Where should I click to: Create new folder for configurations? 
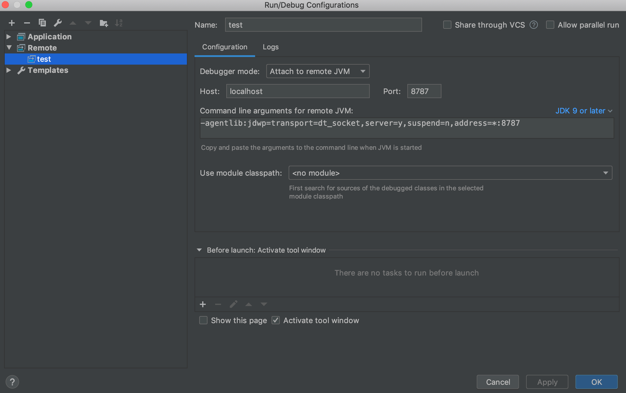point(104,23)
